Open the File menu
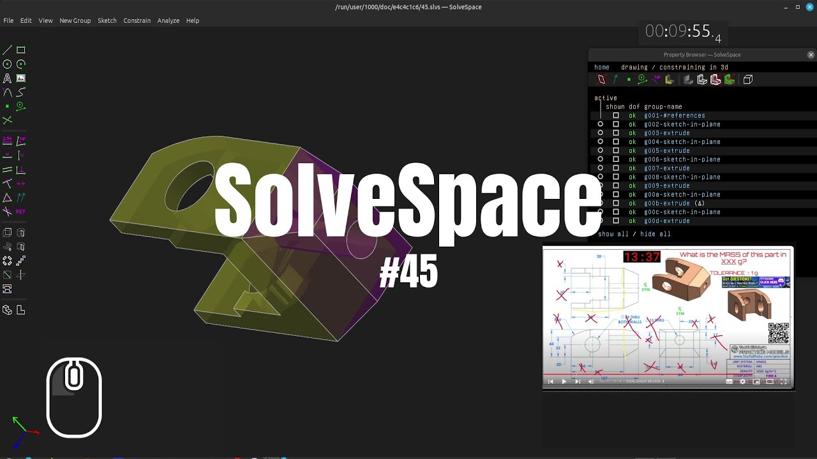Viewport: 817px width, 459px height. pyautogui.click(x=8, y=20)
